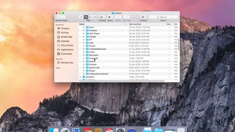
Task: Expand the videosubscriptionsd folder
Action: 84,74
